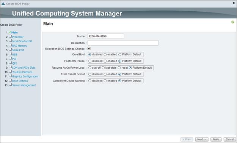Open the Serial Port step
237x143 pixels.
tap(18, 50)
